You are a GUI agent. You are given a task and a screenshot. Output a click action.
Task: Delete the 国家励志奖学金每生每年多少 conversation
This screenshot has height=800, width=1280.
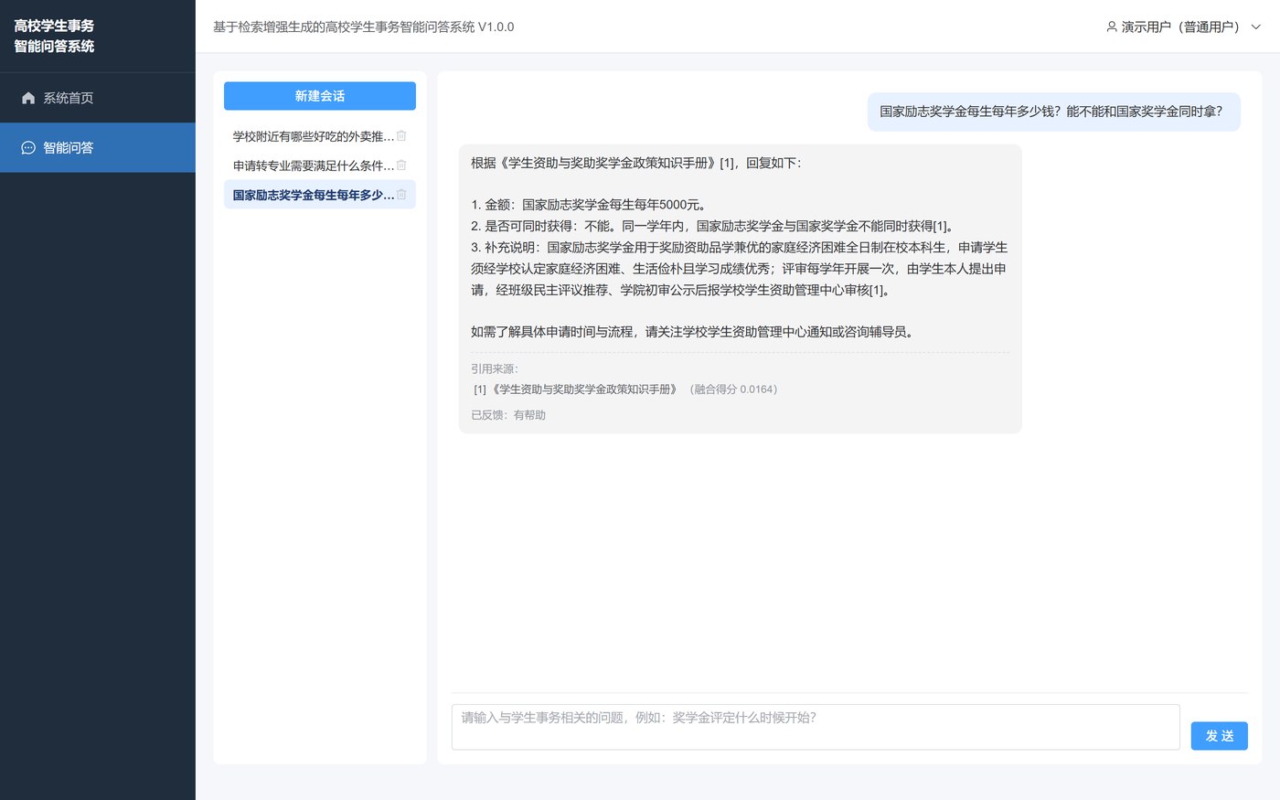tap(401, 195)
